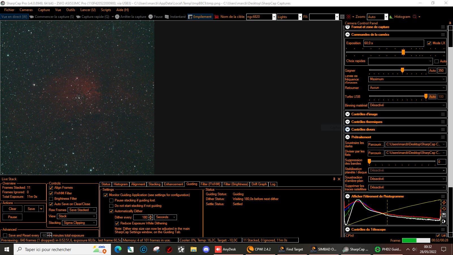453x255 pixels.
Task: Toggle the Automatically Dither checkbox
Action: [x=111, y=211]
